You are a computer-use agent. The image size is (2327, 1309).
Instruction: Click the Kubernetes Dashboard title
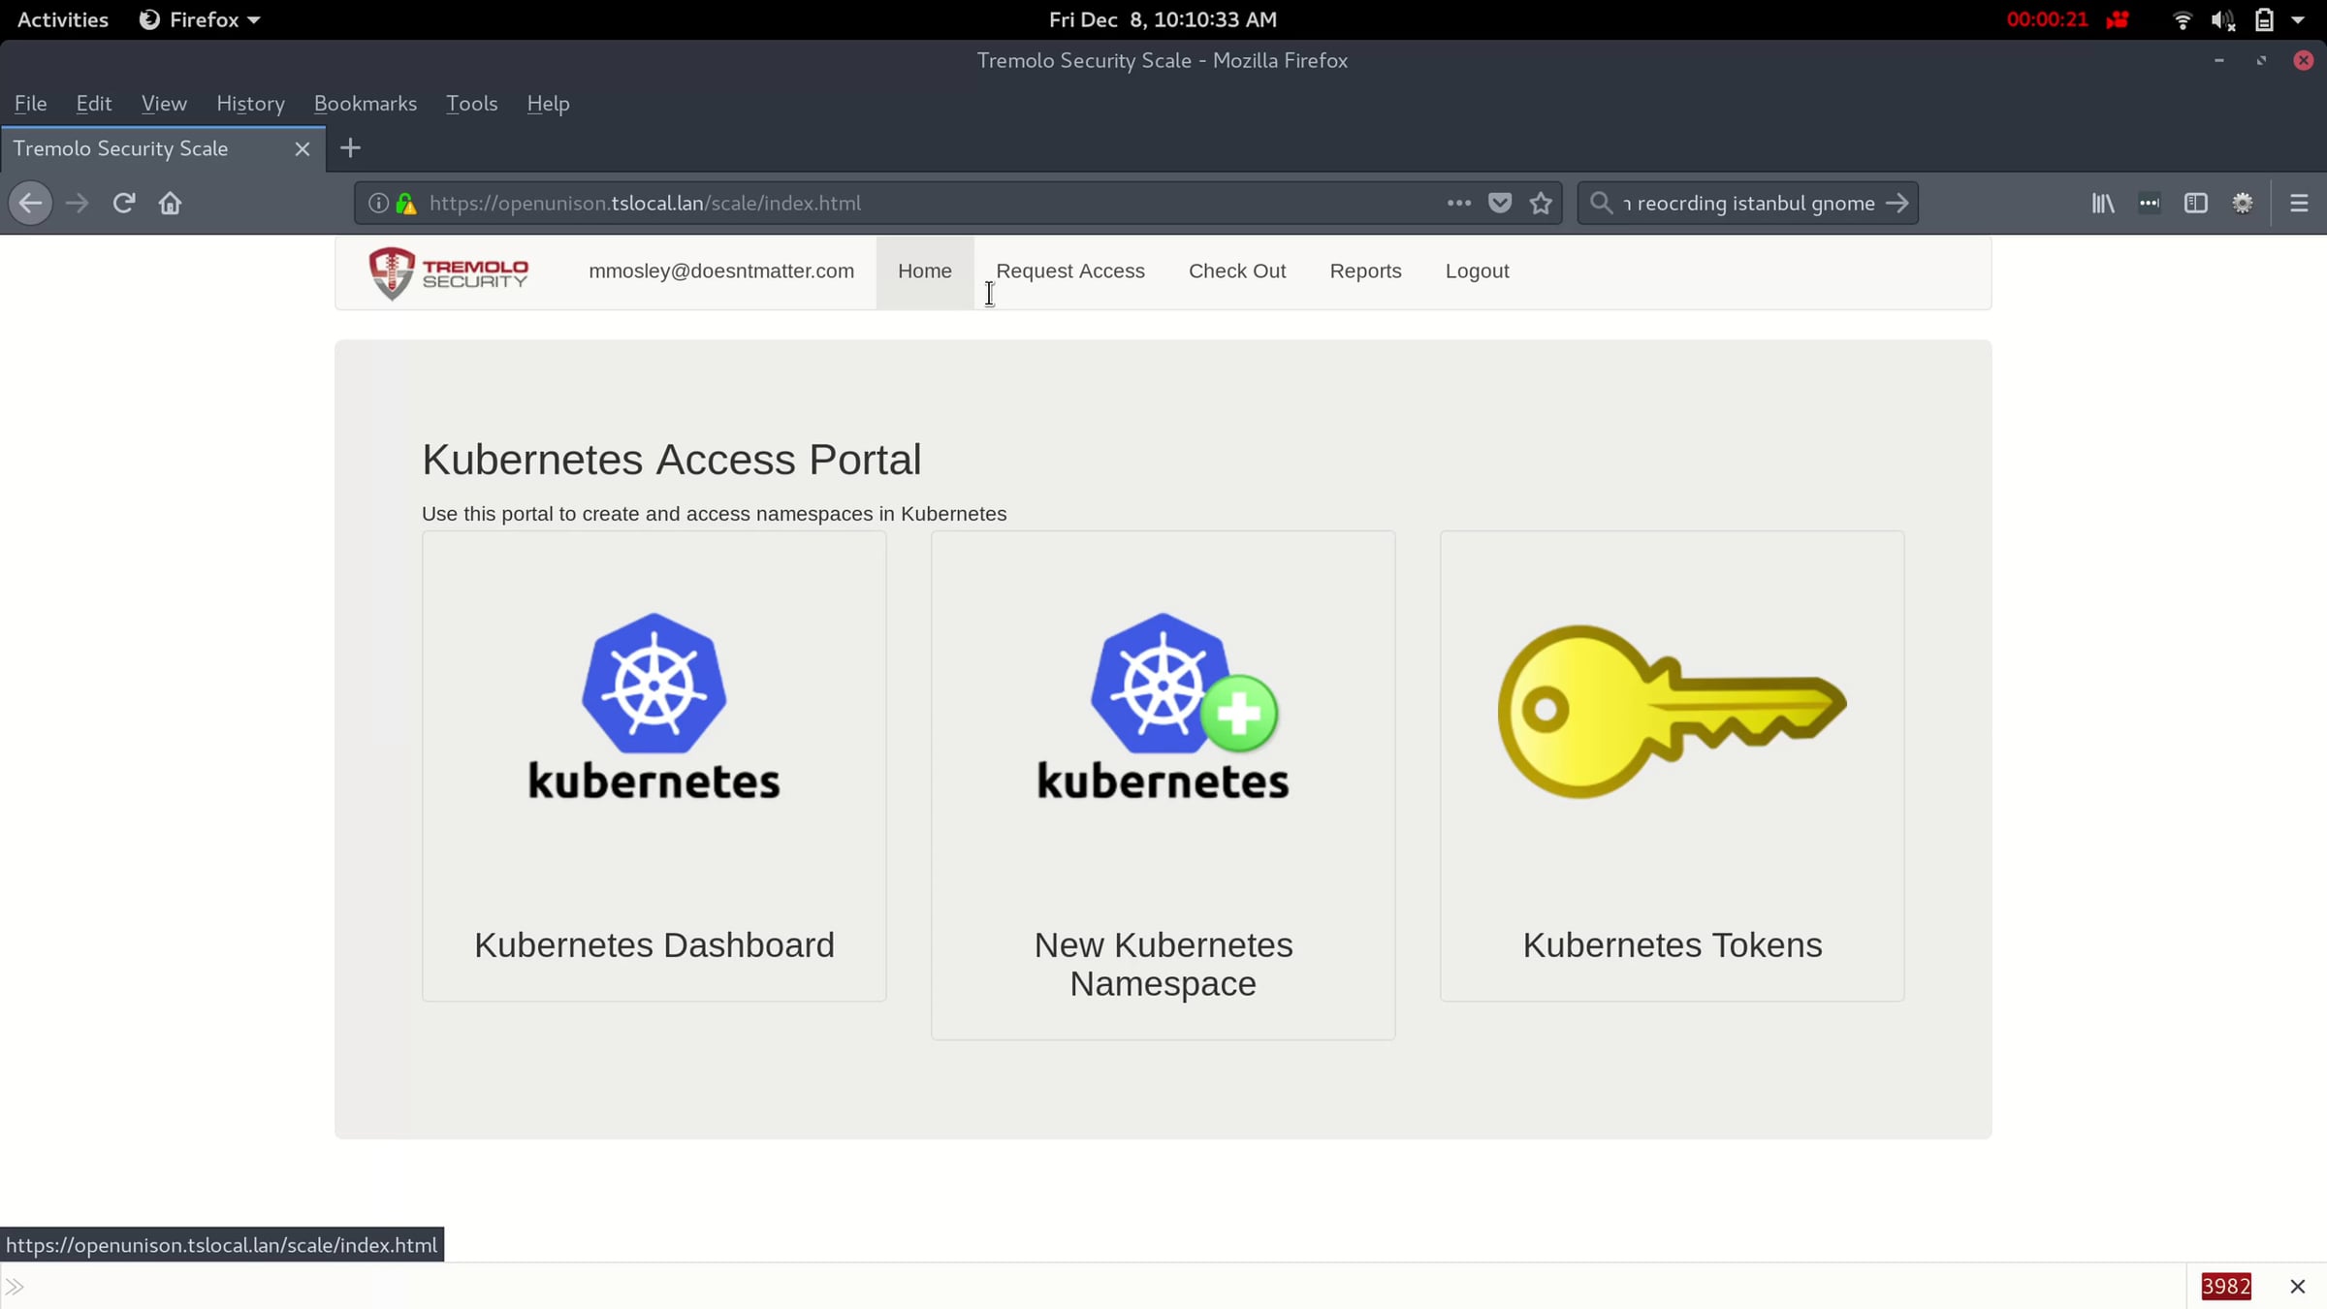(654, 945)
